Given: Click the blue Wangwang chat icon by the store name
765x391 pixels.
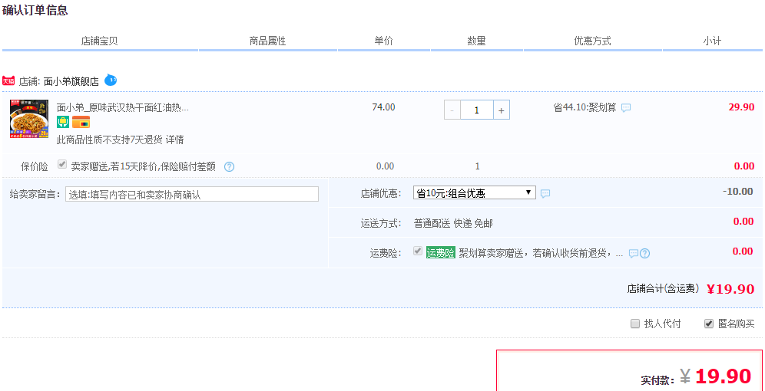Looking at the screenshot, I should coord(111,80).
